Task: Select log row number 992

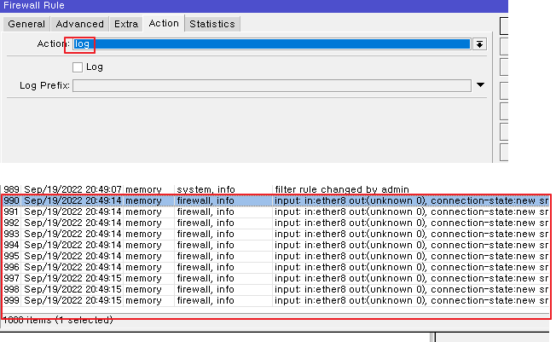Action: click(275, 223)
